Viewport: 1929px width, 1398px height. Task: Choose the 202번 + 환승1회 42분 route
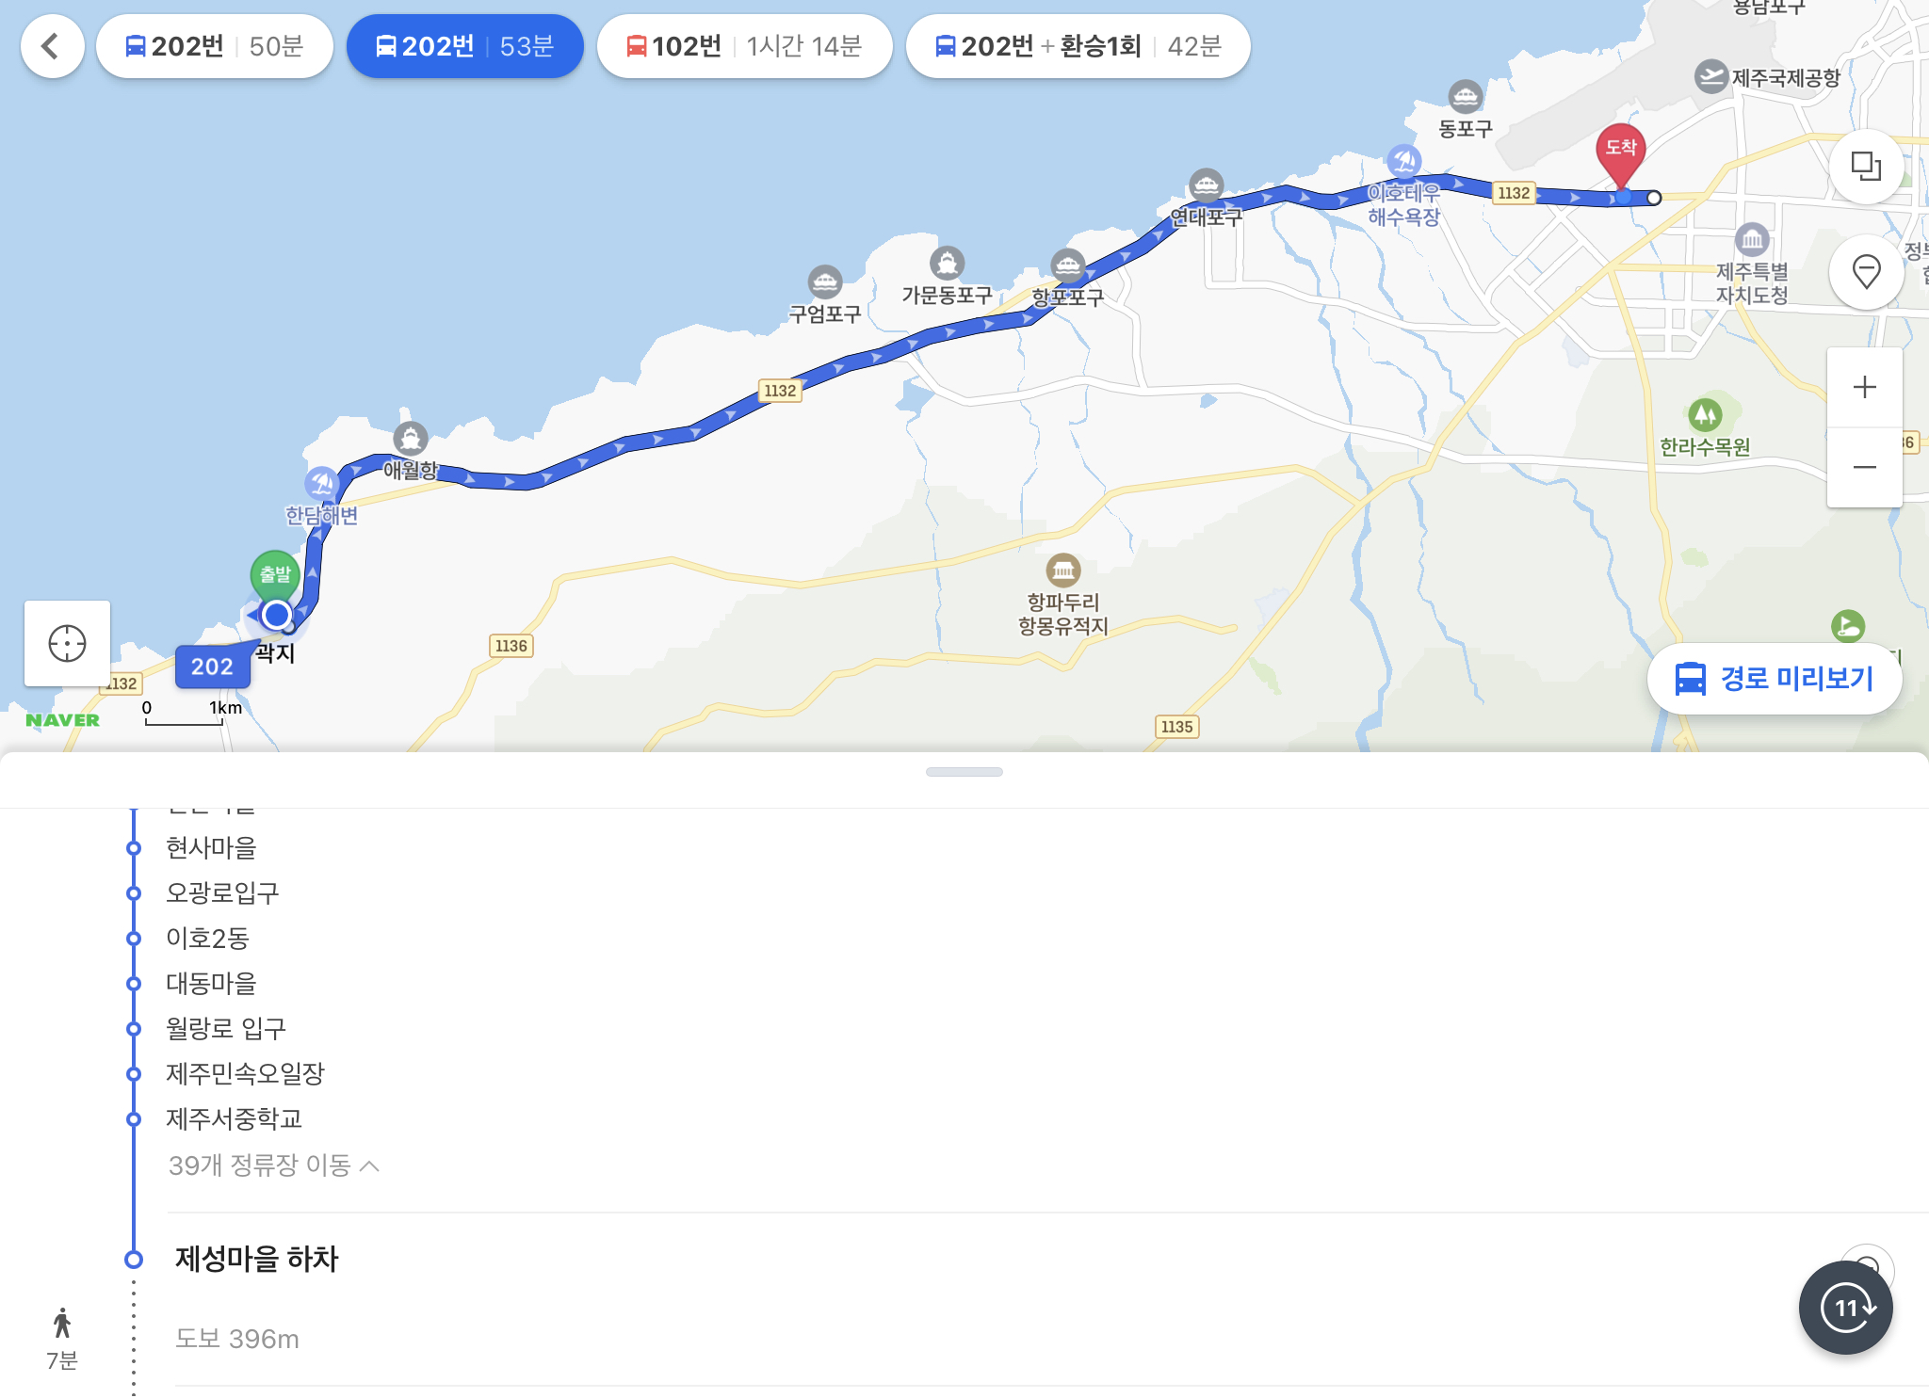coord(1078,46)
